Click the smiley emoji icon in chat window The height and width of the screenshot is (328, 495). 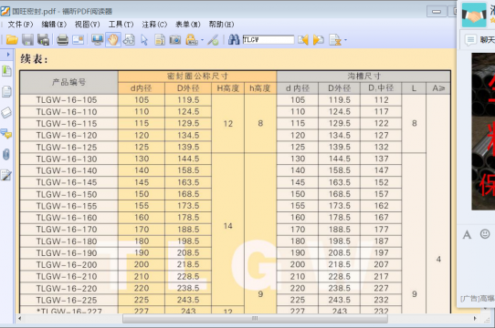485,234
